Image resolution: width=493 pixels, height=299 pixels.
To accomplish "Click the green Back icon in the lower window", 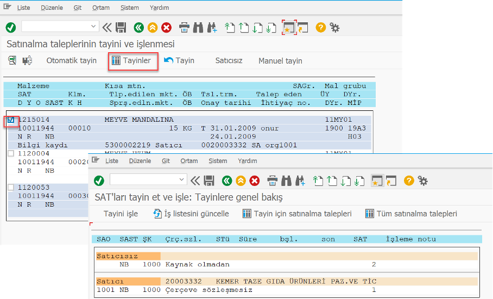I will pos(227,181).
